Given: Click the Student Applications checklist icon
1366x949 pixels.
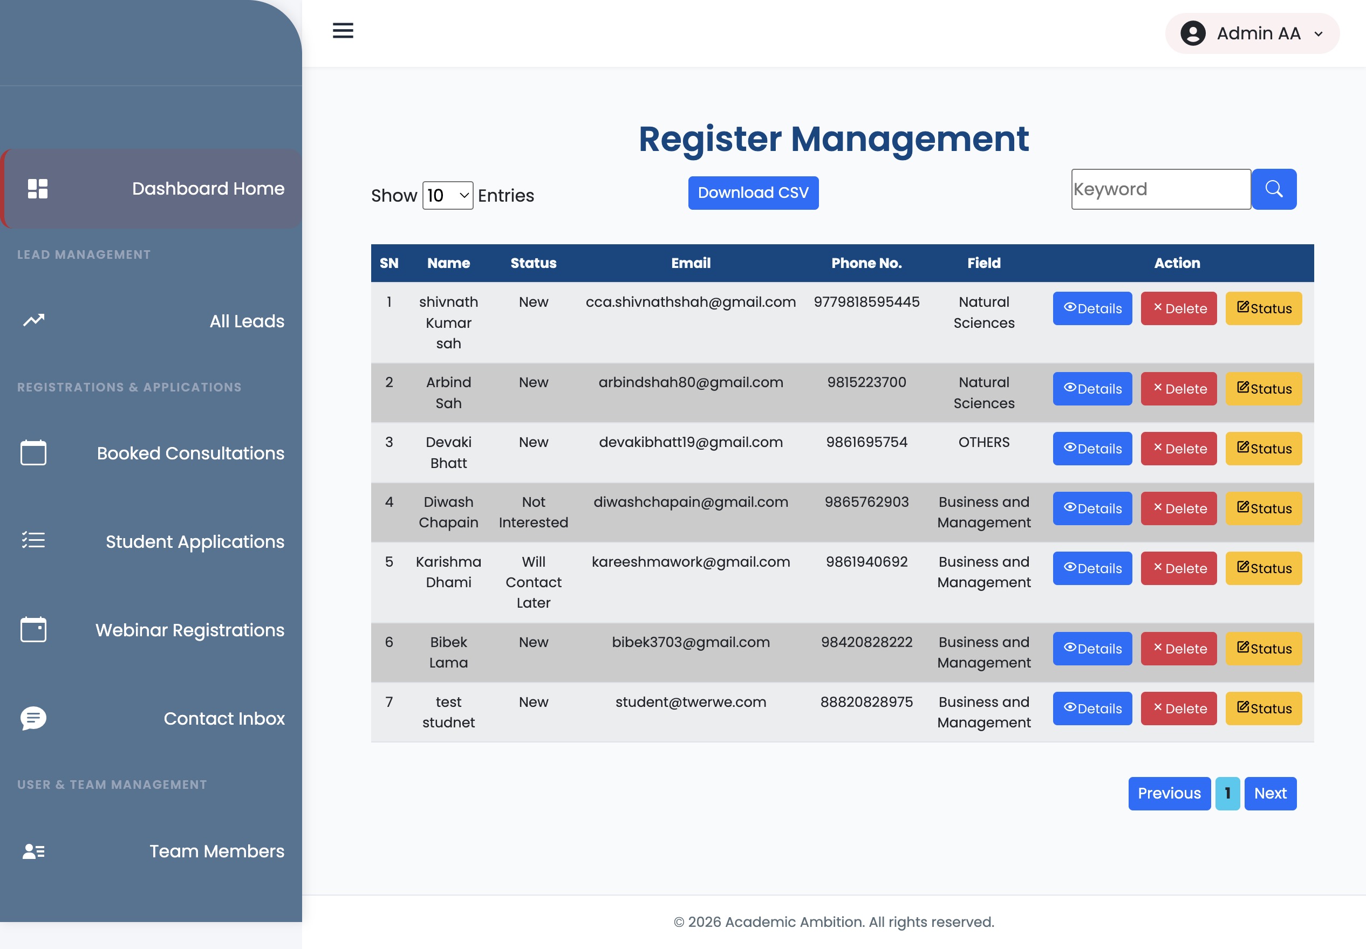Looking at the screenshot, I should (33, 540).
